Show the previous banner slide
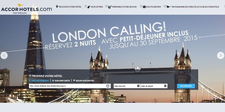 pos(4,55)
